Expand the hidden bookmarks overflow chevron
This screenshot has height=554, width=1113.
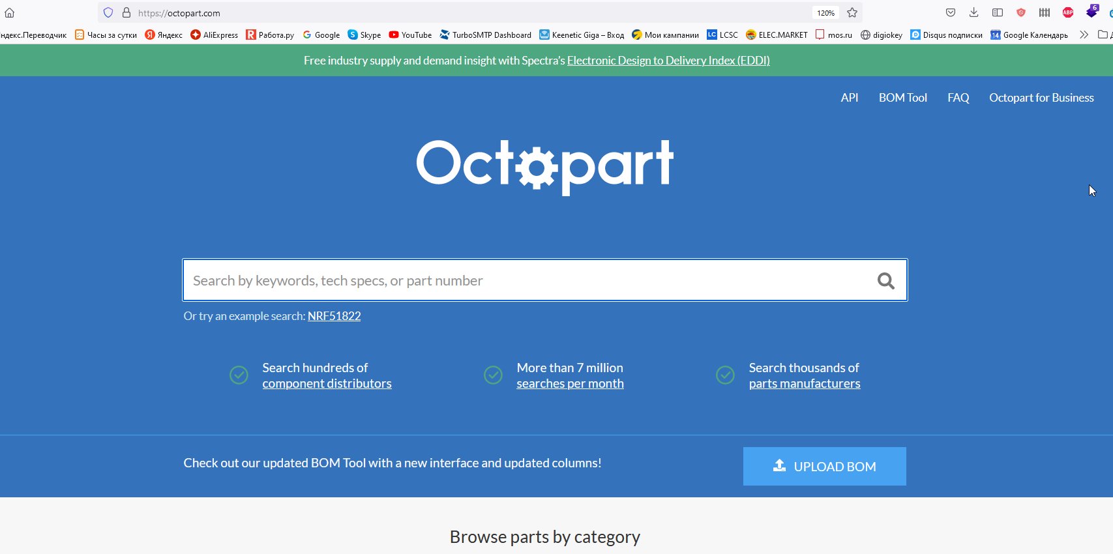1084,35
